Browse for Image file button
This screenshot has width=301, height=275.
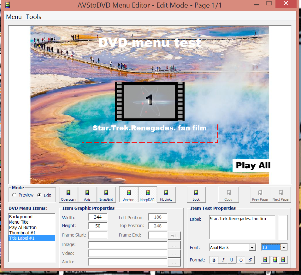[174, 245]
